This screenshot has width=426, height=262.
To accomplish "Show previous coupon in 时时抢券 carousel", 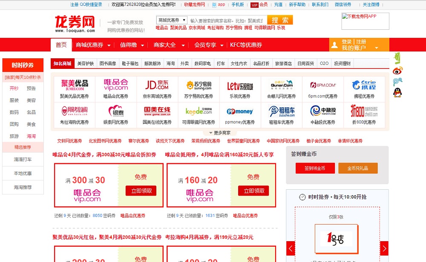I will (291, 248).
